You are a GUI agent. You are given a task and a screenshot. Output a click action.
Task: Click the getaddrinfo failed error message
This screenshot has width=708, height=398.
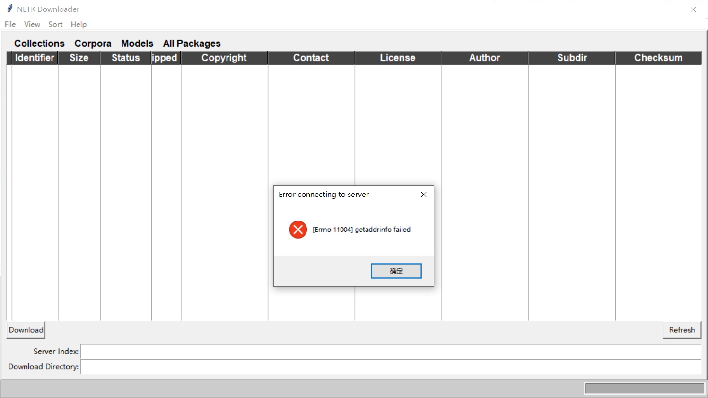click(361, 230)
